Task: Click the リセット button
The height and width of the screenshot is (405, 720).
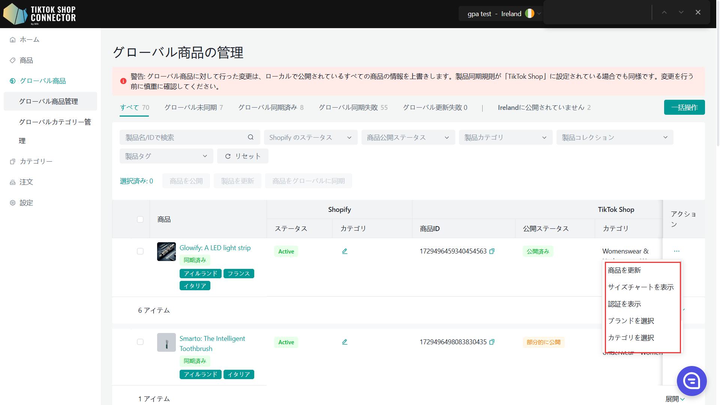Action: [243, 156]
